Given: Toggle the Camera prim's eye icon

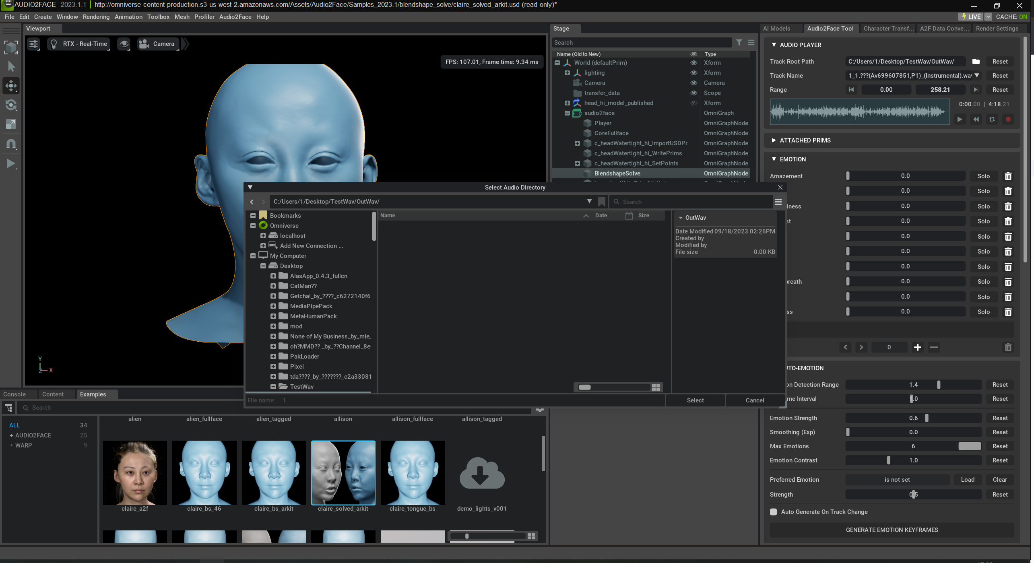Looking at the screenshot, I should 694,83.
